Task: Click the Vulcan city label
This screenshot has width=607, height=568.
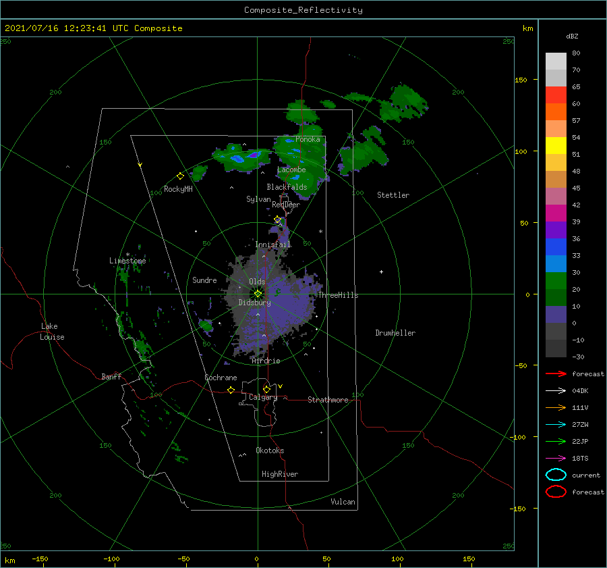Action: point(343,502)
